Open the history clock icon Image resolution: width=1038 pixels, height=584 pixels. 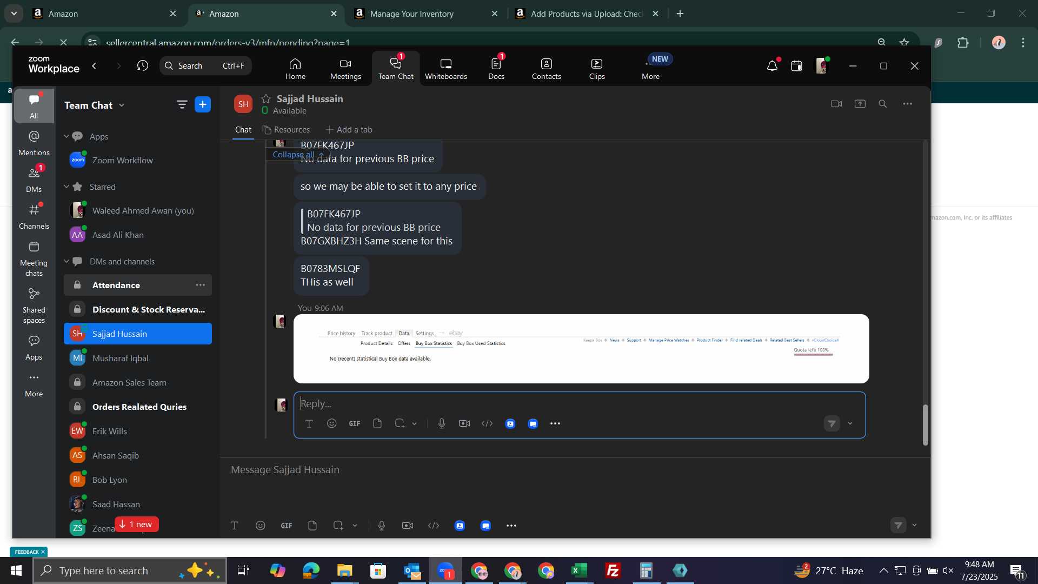142,66
